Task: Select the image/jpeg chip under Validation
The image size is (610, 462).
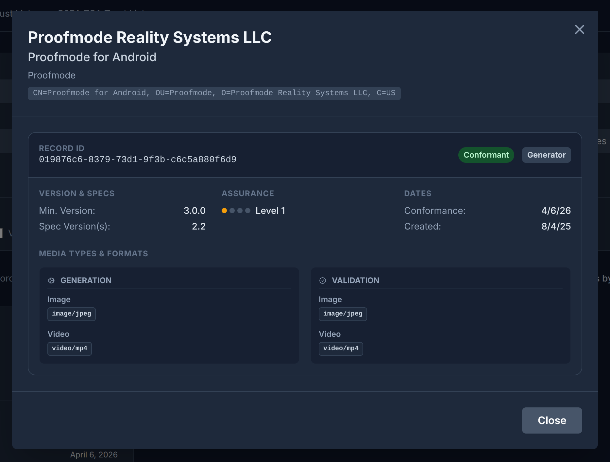Action: [343, 314]
